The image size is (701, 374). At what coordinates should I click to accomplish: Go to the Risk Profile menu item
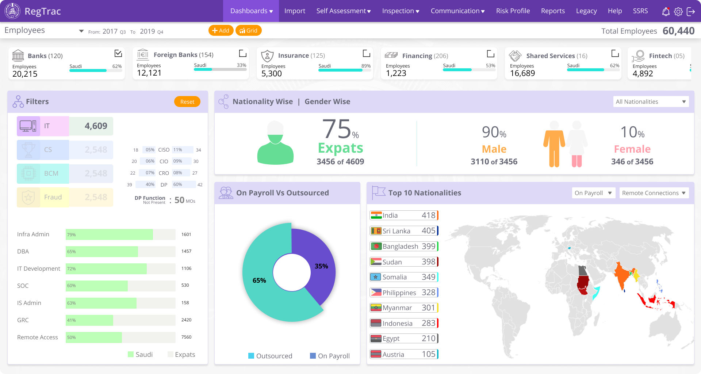point(513,11)
